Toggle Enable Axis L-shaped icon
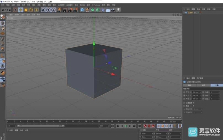The width and height of the screenshot is (223, 140). [x=2, y=56]
